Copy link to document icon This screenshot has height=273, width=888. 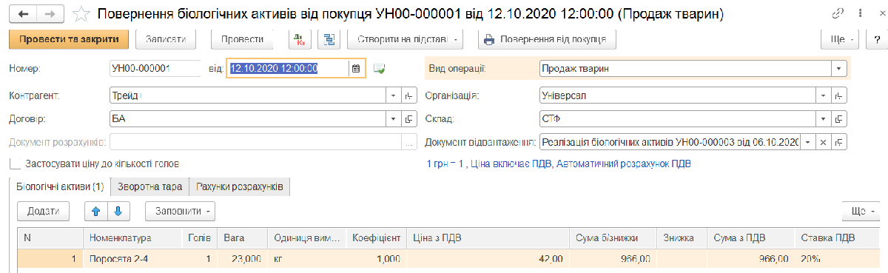[x=838, y=13]
